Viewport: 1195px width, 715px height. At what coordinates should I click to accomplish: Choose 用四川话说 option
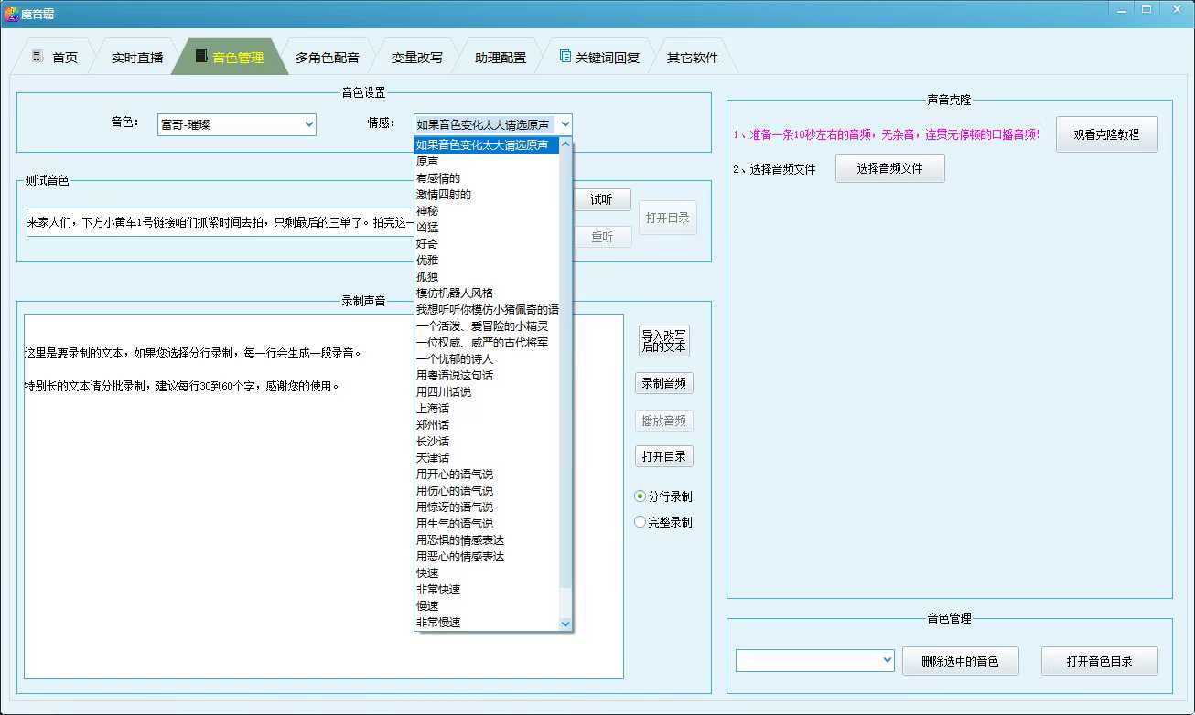[x=487, y=392]
